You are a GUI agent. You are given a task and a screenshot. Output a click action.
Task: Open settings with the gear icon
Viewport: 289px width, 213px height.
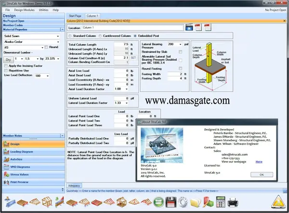pyautogui.click(x=183, y=202)
